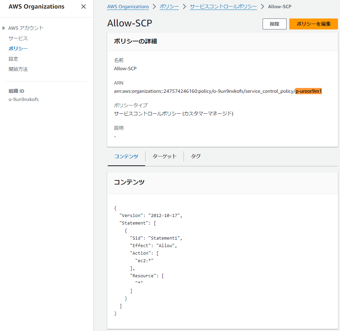Switch to the ターゲット tab
340x331 pixels.
tap(164, 156)
